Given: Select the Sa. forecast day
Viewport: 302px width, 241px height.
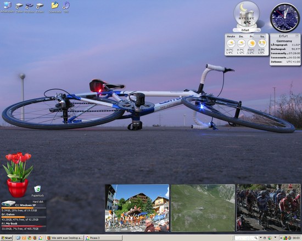Looking at the screenshot, I should point(262,44).
